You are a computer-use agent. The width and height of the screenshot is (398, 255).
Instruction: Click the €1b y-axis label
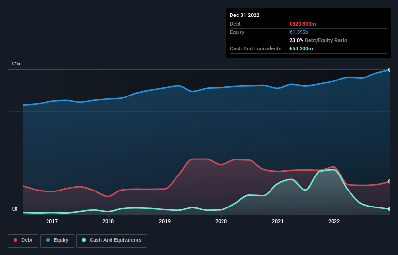point(16,64)
